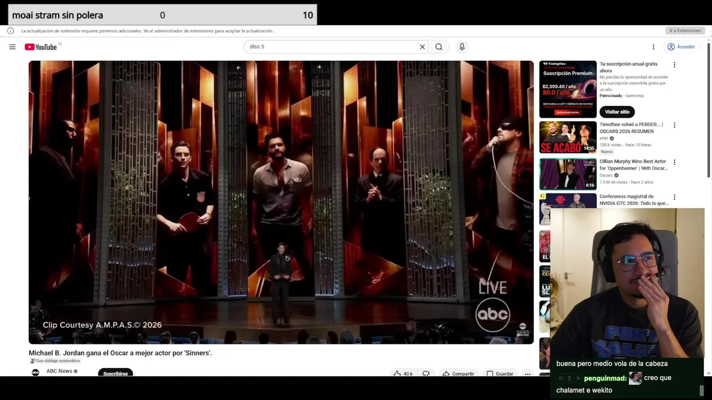Sign in with the Acceder button

(x=681, y=47)
